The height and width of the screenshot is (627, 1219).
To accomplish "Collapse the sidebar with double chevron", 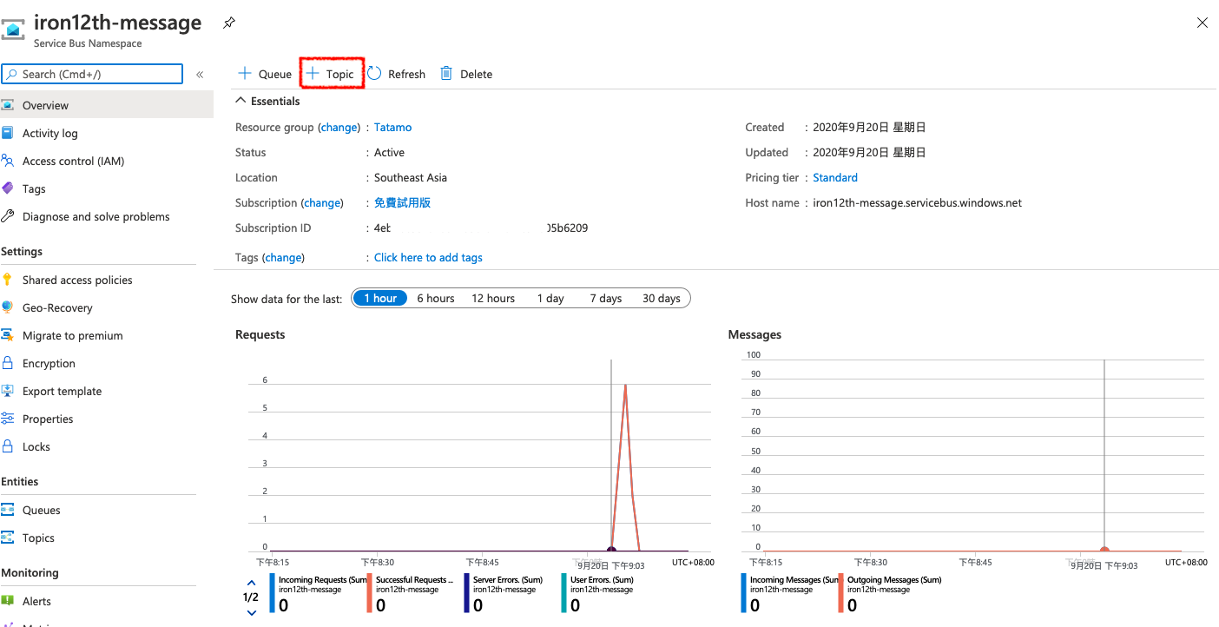I will tap(200, 75).
